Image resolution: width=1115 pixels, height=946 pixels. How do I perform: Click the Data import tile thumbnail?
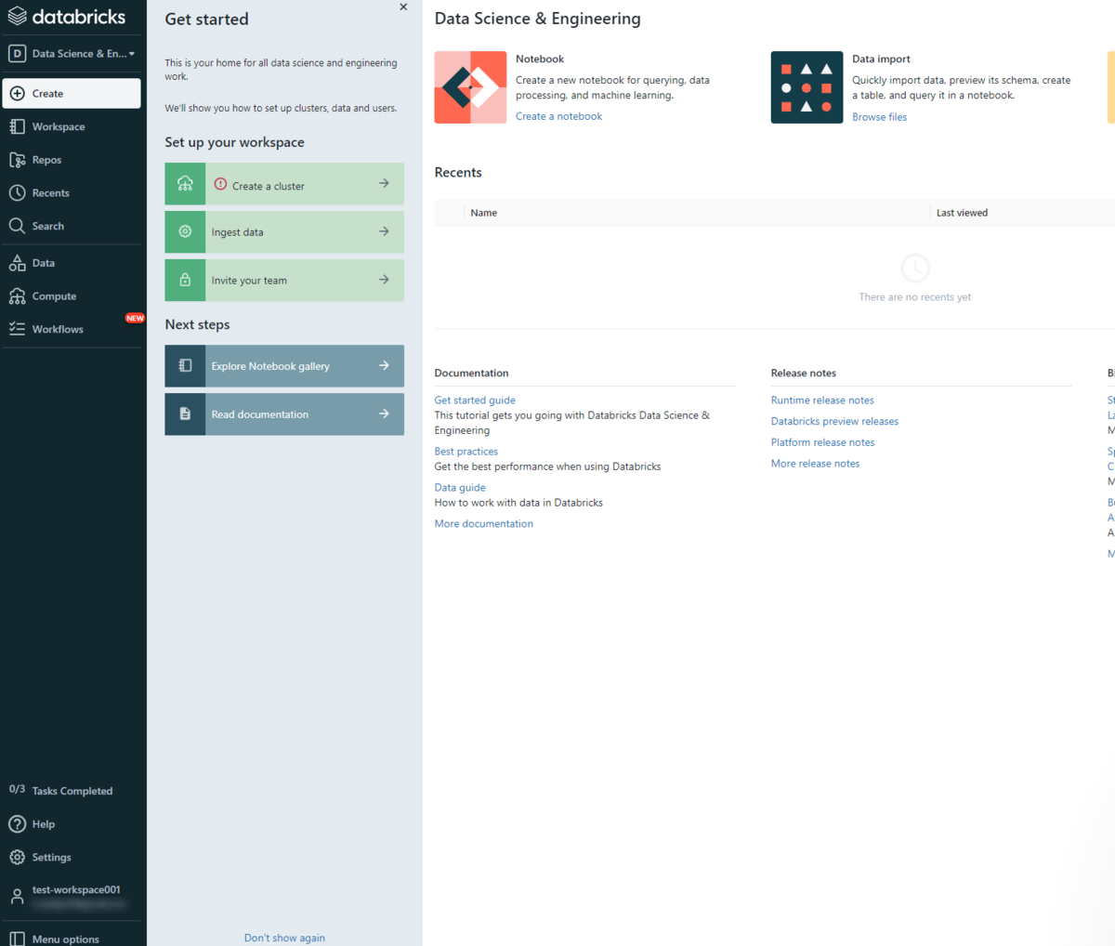807,87
